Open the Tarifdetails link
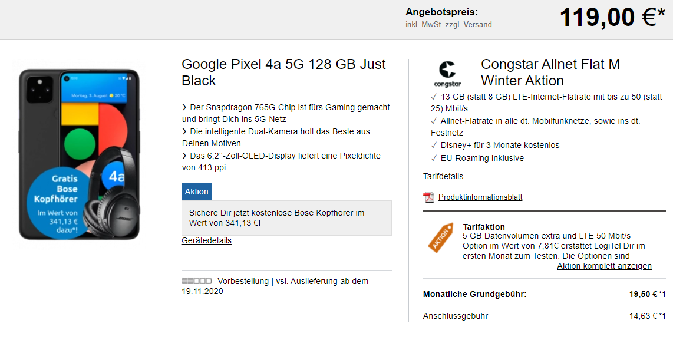 coord(443,176)
